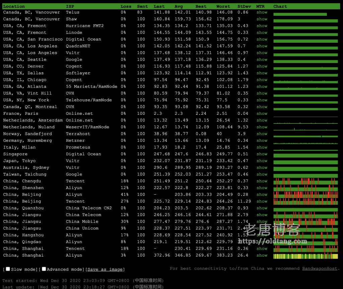This screenshot has height=289, width=343.
Task: Click the Vancouver Telus latency chart bar
Action: tap(300, 14)
